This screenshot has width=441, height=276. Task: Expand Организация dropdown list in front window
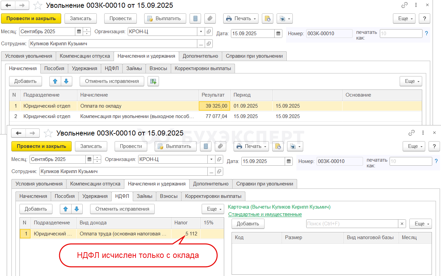211,159
